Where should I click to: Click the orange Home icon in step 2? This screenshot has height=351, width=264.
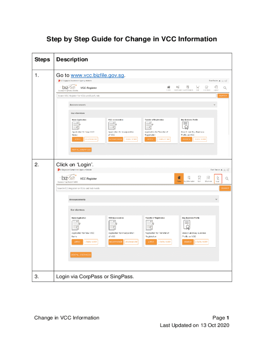tap(179, 179)
